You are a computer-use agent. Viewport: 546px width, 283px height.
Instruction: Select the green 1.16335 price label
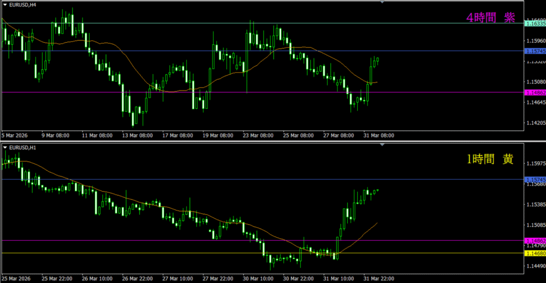(x=534, y=23)
